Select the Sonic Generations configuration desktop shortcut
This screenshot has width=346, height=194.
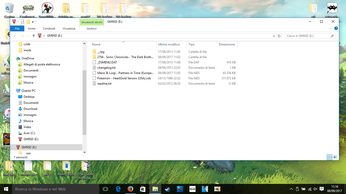pyautogui.click(x=28, y=10)
